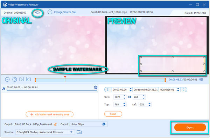This screenshot has width=210, height=138.
Task: Adjust the width stepper next to 1222
Action: [x=124, y=97]
